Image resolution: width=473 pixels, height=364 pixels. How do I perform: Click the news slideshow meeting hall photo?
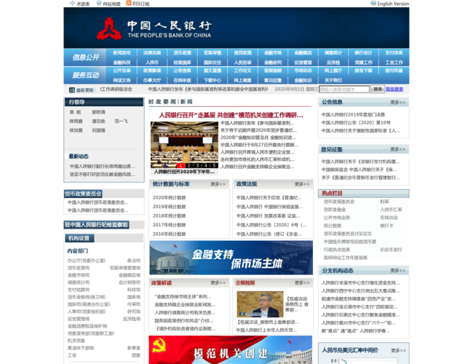click(x=184, y=145)
